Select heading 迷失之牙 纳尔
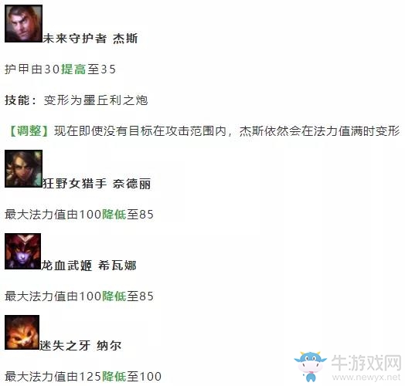The image size is (405, 386). coord(80,346)
